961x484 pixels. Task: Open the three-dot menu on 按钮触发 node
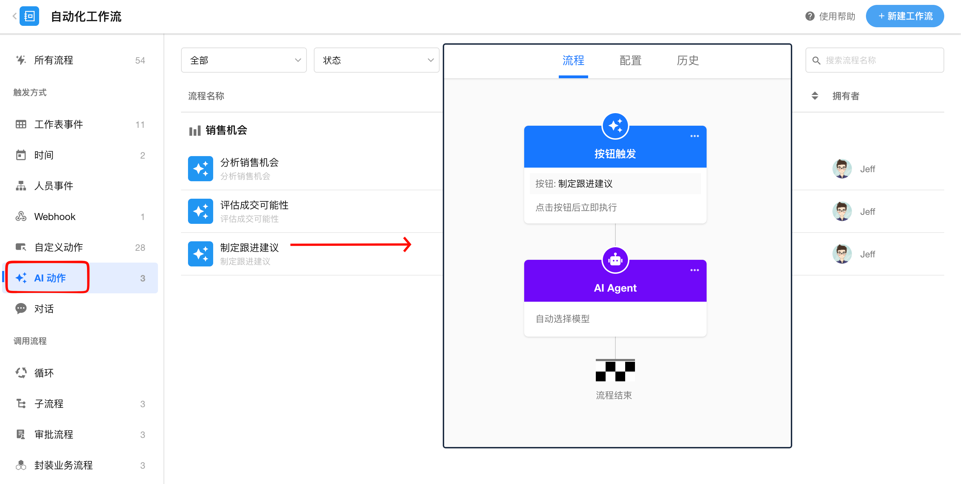(694, 136)
